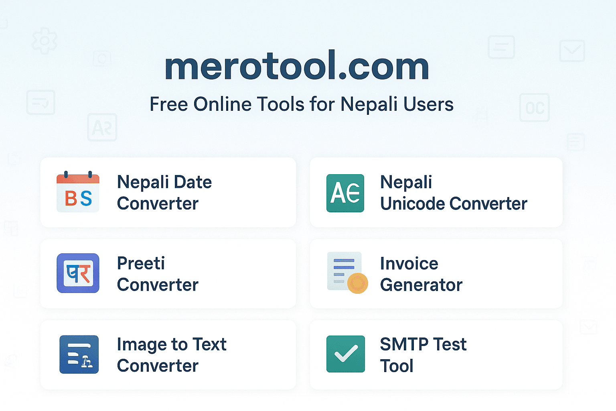Click the faint letter-A box icon below subtitle
616x411 pixels.
pos(102,127)
